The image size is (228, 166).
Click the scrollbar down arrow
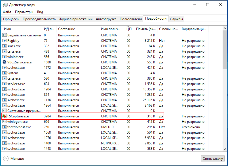point(225,149)
